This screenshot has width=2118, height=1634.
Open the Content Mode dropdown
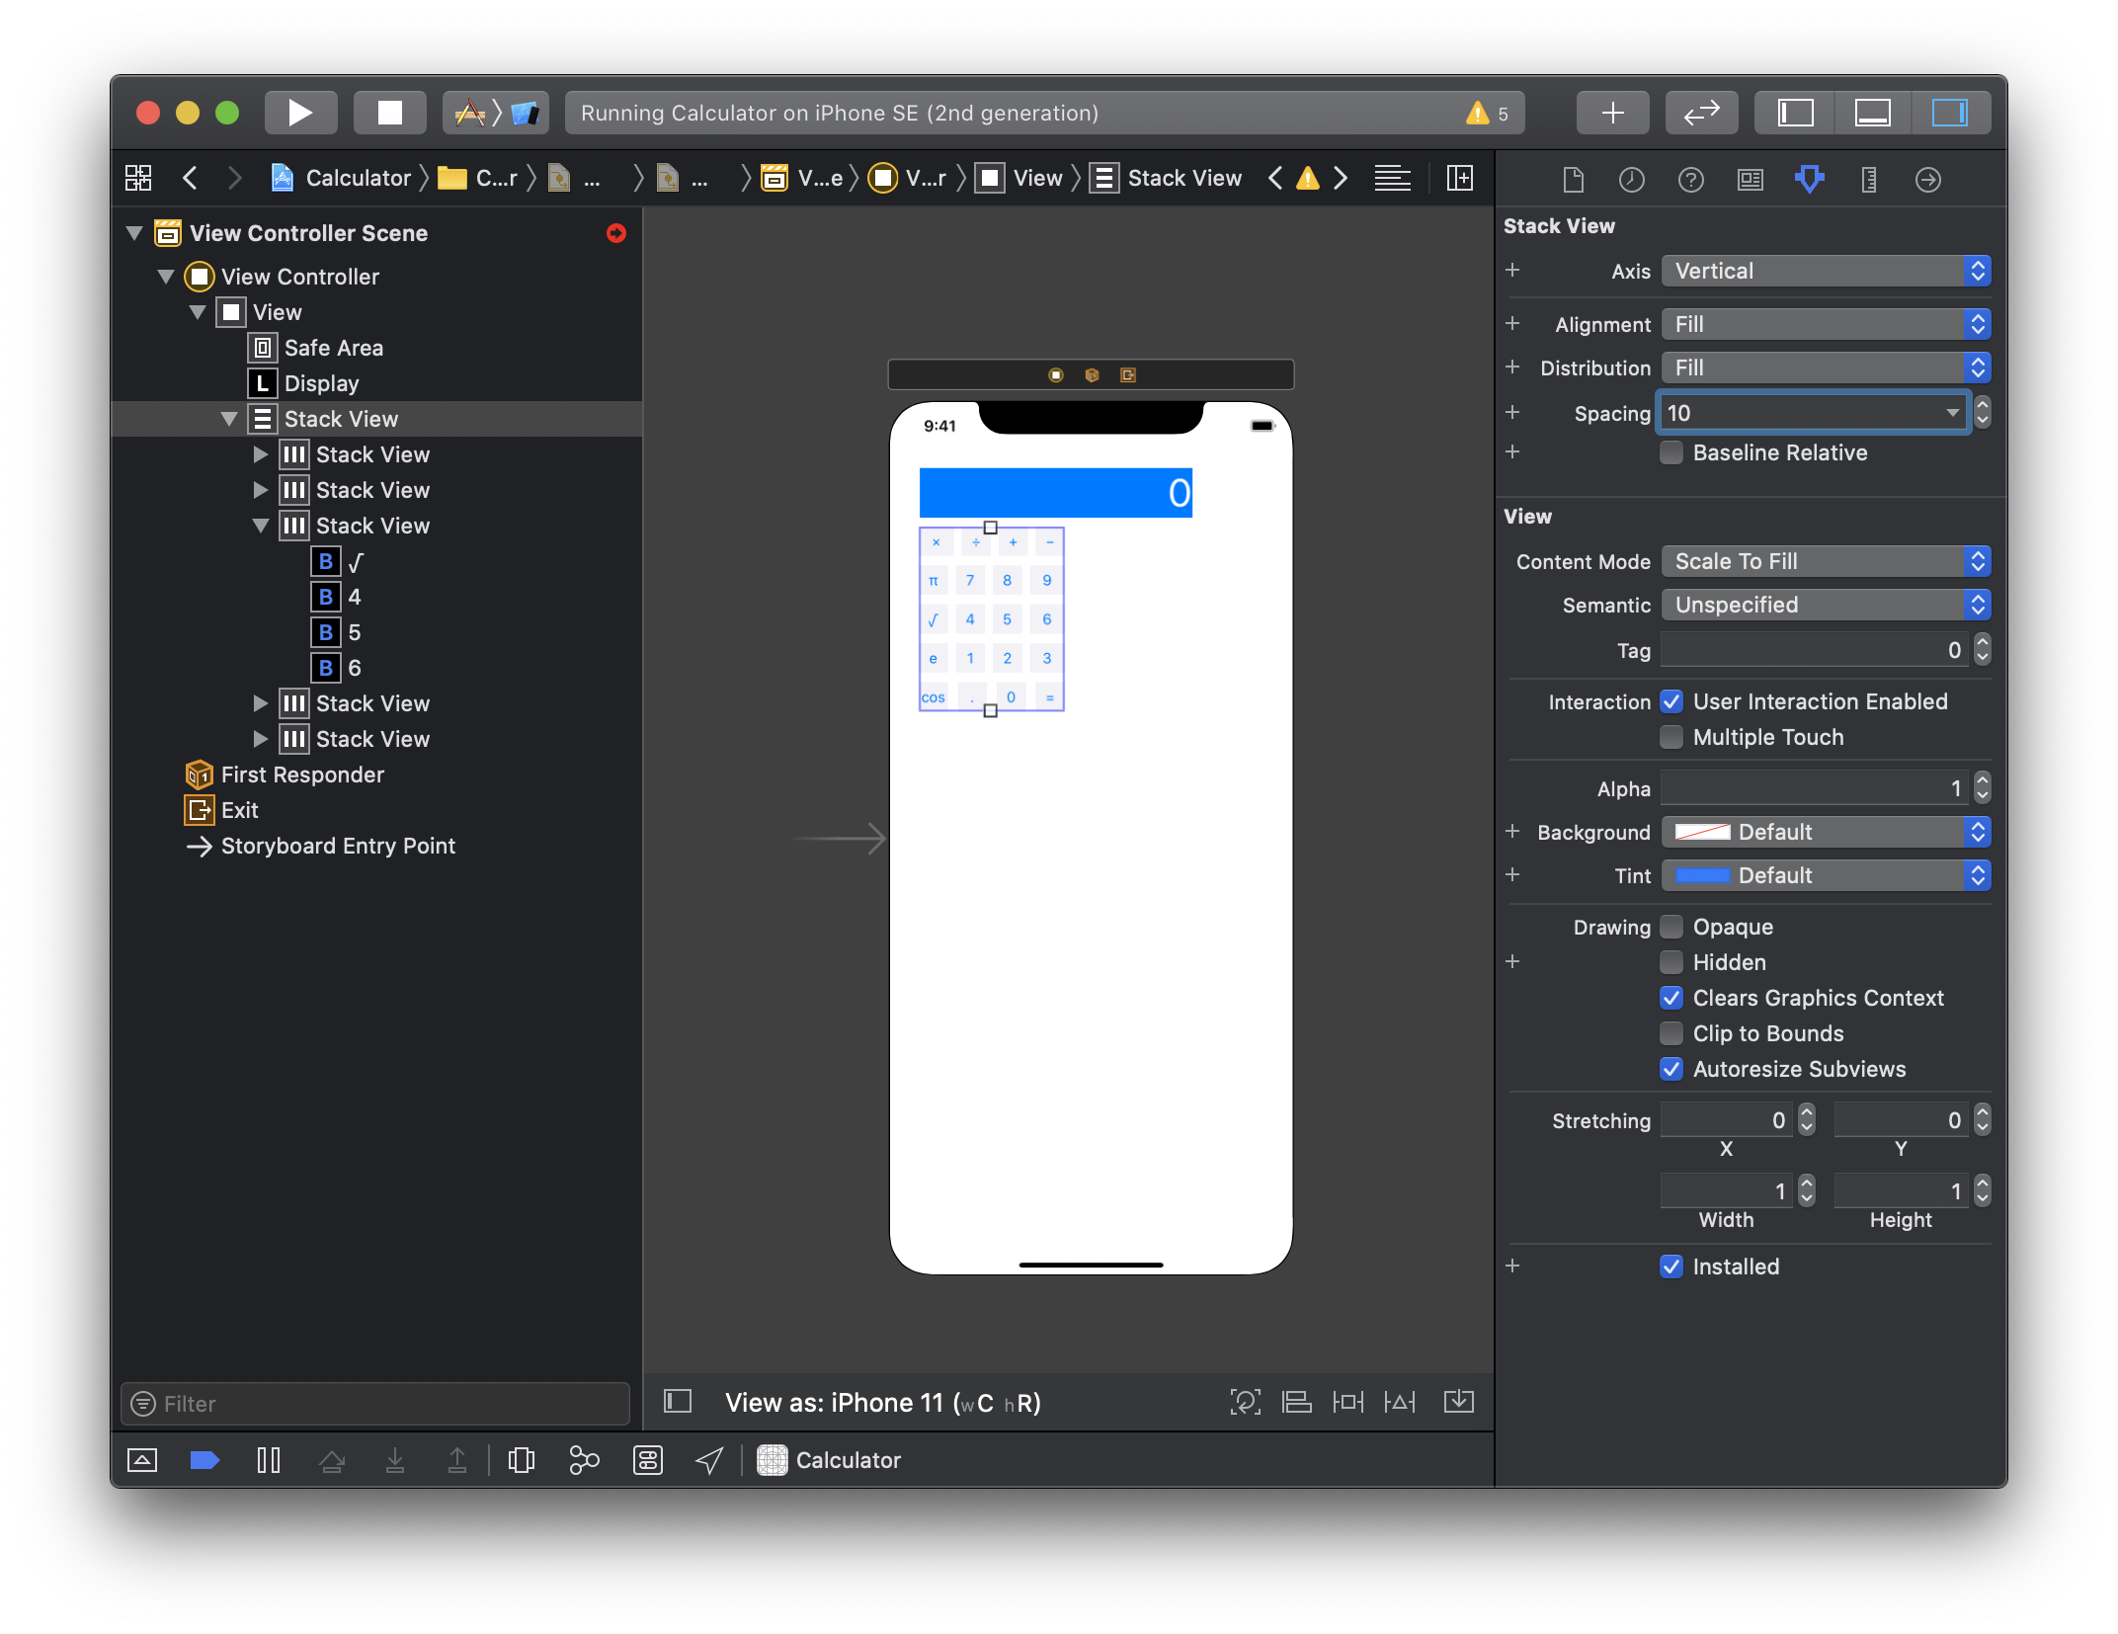1825,561
